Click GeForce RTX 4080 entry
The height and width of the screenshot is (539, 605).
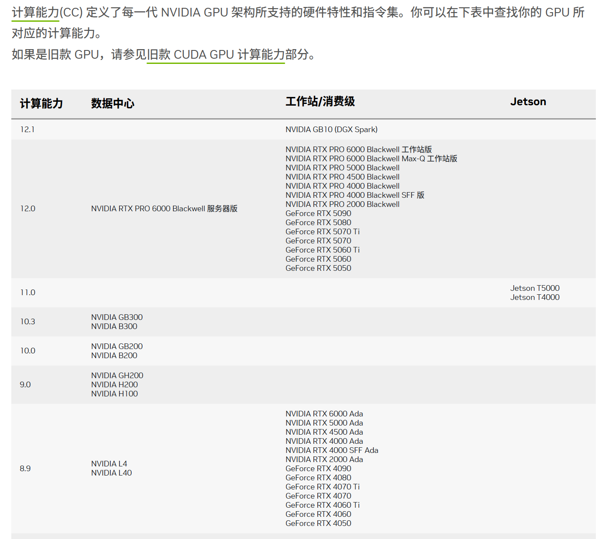318,478
